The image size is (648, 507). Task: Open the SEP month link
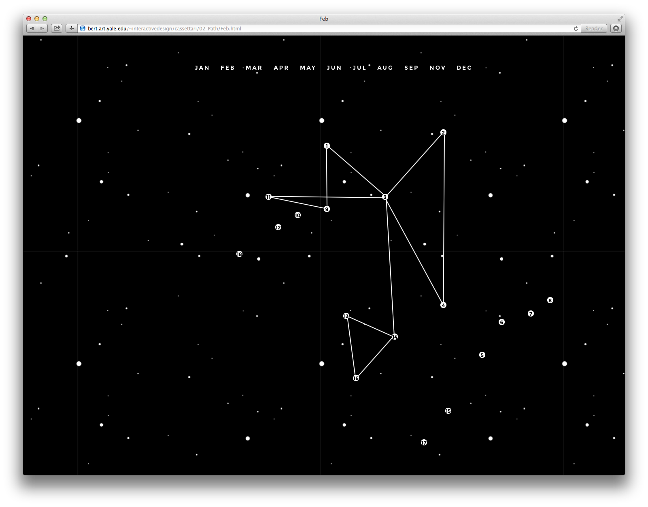pos(411,68)
